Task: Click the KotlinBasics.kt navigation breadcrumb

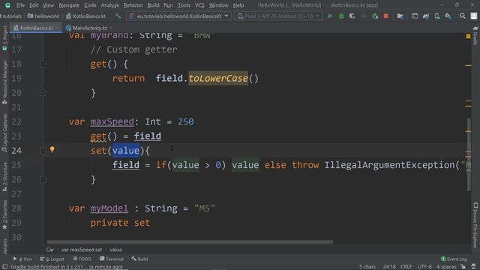Action: tap(86, 16)
